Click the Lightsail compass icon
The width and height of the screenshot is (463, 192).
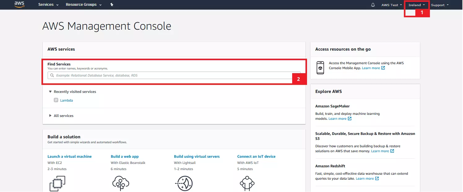tap(184, 183)
